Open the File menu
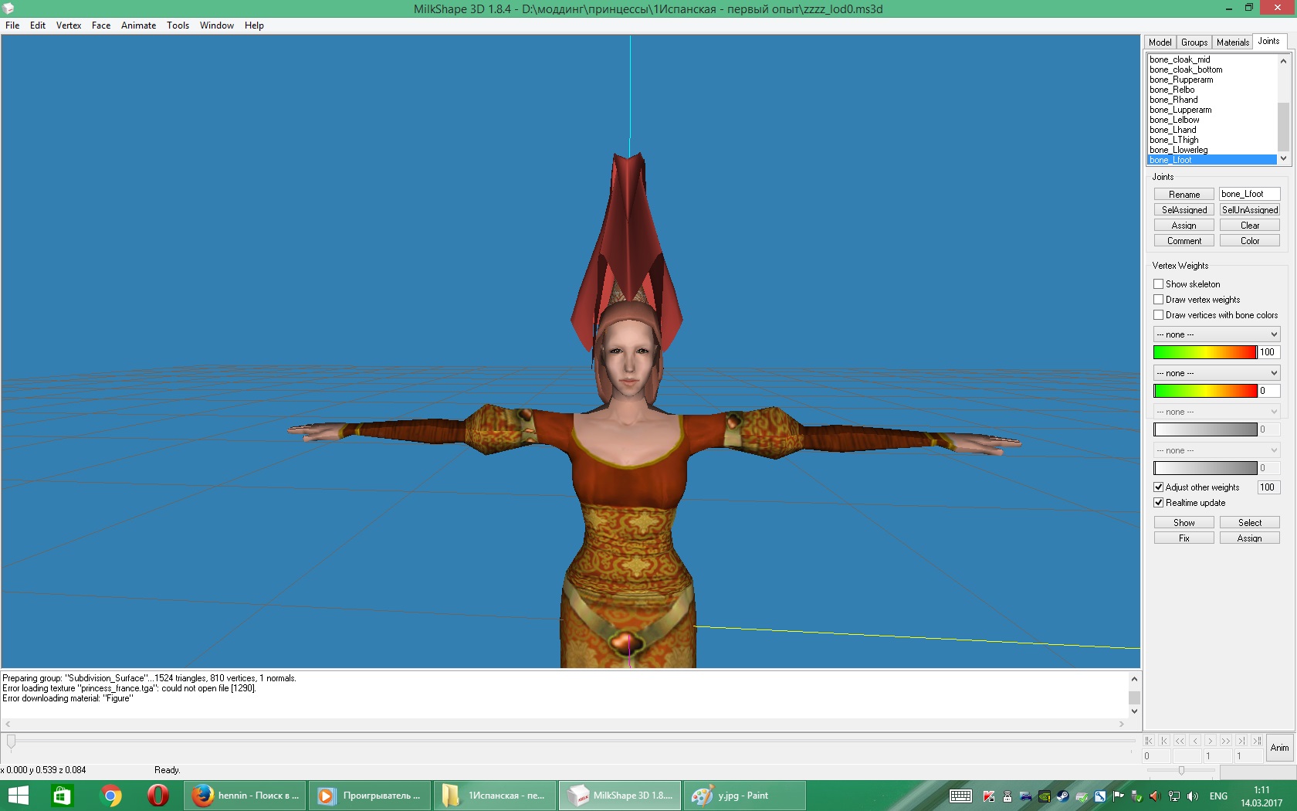This screenshot has height=811, width=1297. tap(12, 25)
